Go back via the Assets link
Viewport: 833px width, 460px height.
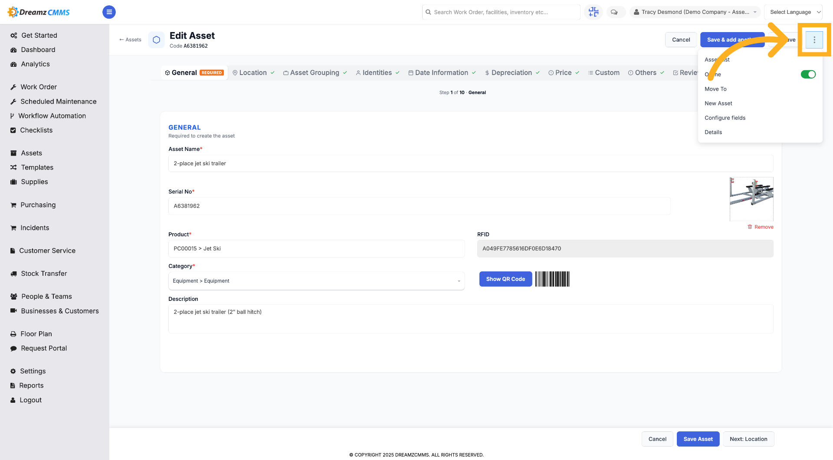point(130,40)
